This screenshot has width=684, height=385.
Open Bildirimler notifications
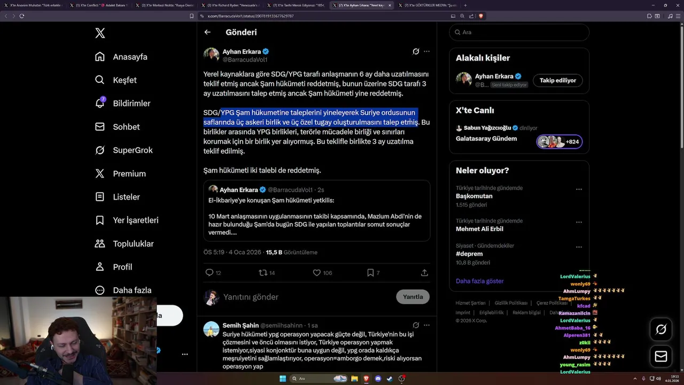click(122, 103)
